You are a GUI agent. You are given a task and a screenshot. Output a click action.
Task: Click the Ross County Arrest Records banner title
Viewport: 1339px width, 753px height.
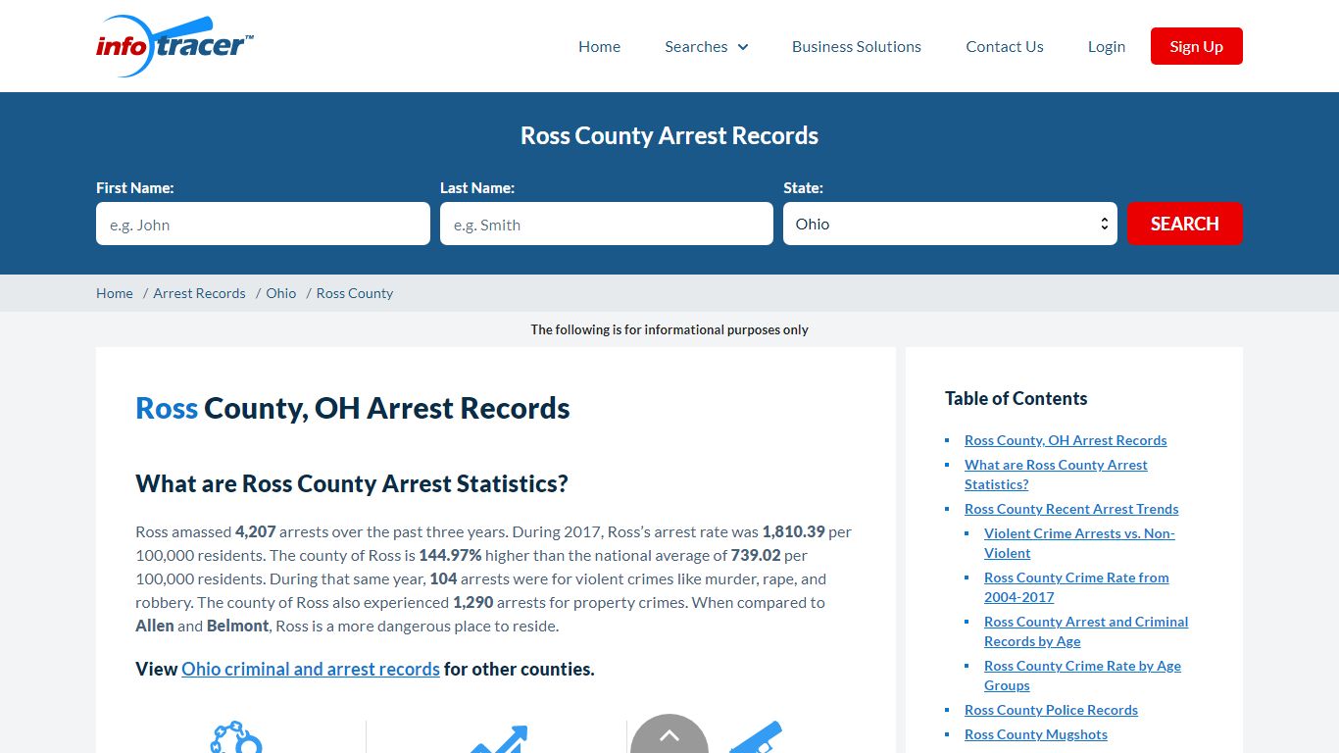pyautogui.click(x=669, y=135)
